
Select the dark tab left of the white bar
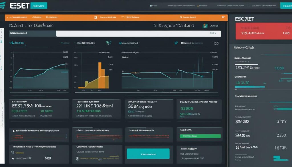[33, 33]
